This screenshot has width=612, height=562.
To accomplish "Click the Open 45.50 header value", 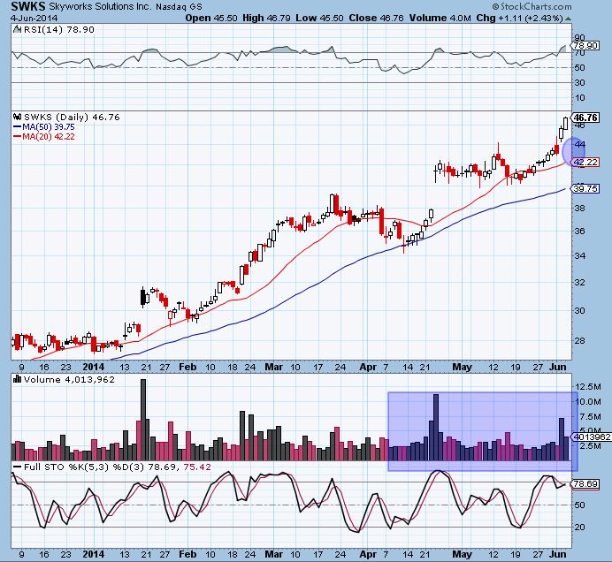I will click(211, 18).
